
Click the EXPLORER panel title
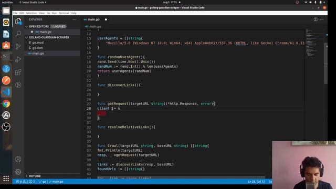(x=36, y=19)
